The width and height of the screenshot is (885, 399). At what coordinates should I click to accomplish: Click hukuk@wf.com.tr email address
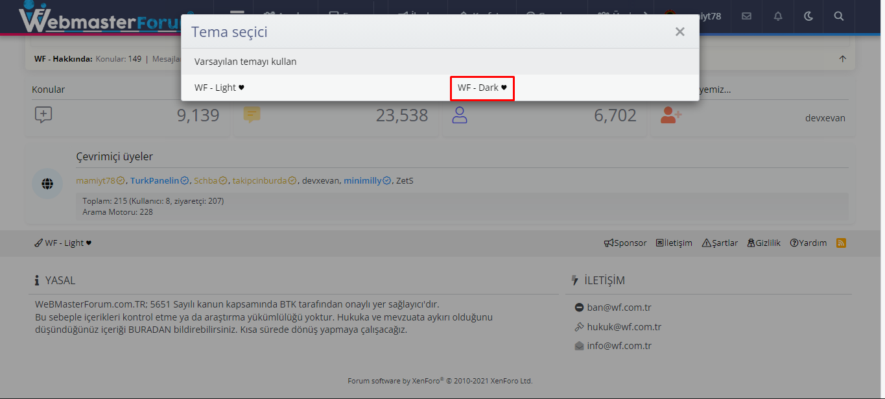624,327
